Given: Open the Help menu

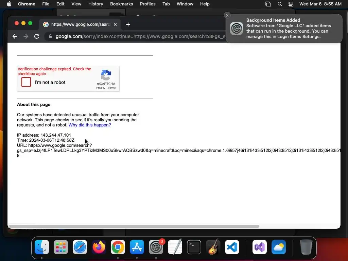Looking at the screenshot, I should click(x=205, y=4).
